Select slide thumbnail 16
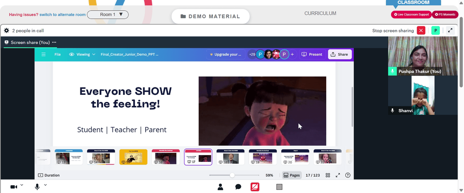This screenshot has height=193, width=464. click(166, 157)
